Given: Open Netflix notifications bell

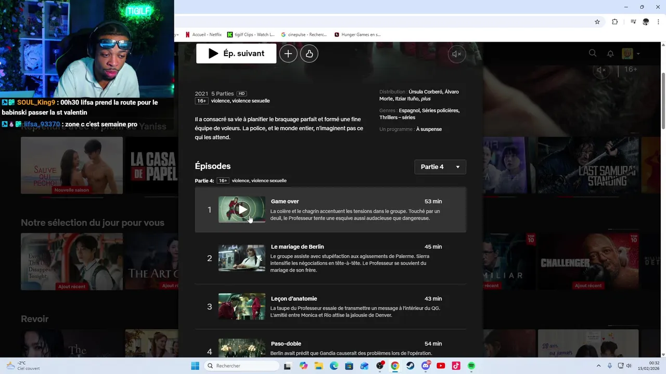Looking at the screenshot, I should 610,54.
